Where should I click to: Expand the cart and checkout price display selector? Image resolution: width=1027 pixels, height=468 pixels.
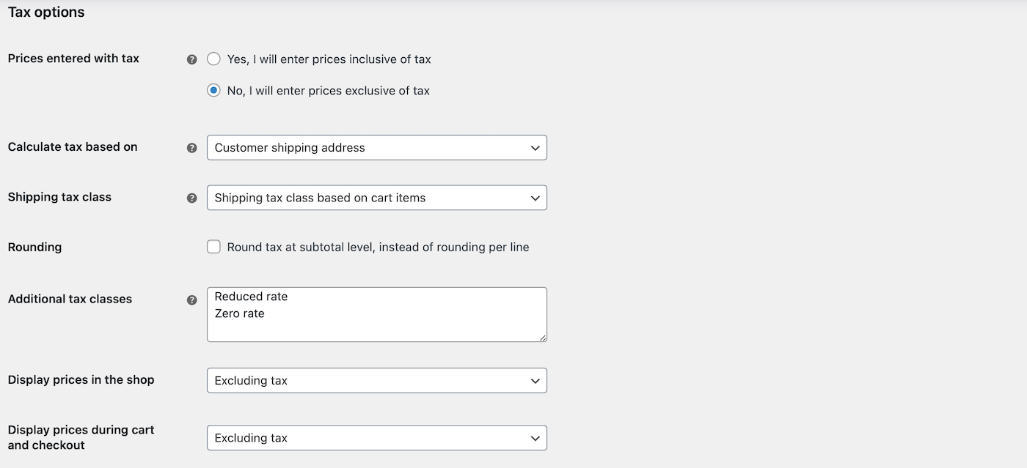tap(376, 437)
